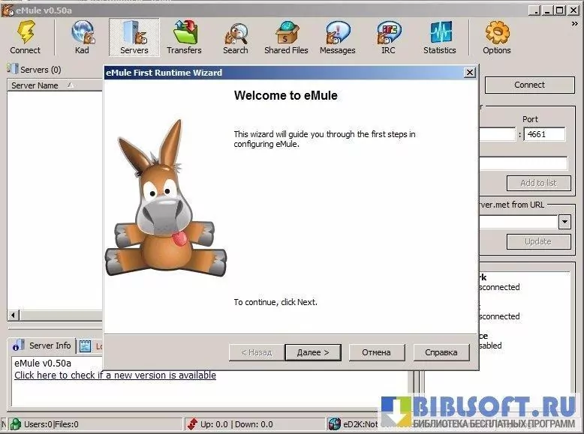The width and height of the screenshot is (584, 434).
Task: Close the First Runtime Wizard dialog
Action: tap(469, 73)
